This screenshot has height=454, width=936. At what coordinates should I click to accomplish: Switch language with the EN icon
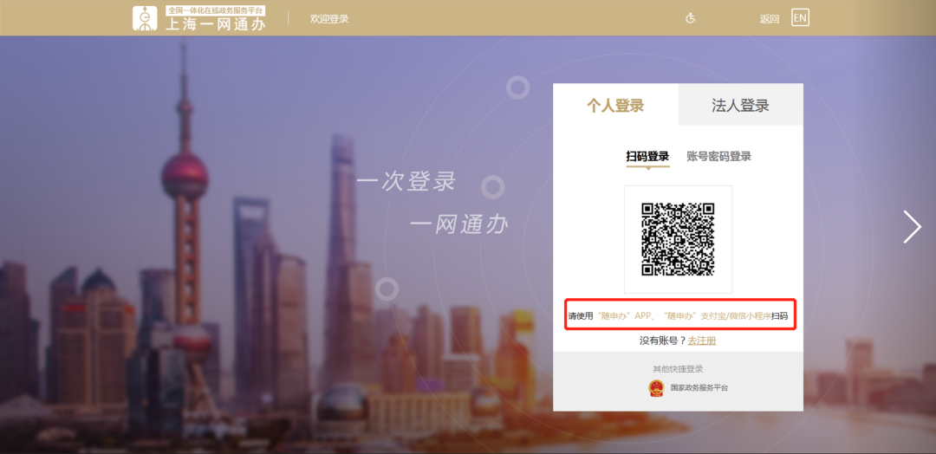click(800, 18)
